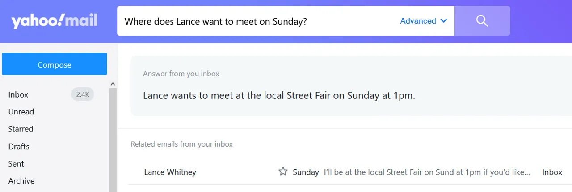The image size is (572, 192).
Task: Open the Yahoo Mail logo home link
Action: [55, 21]
